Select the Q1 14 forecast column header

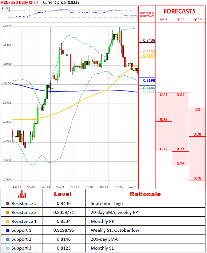pyautogui.click(x=181, y=19)
